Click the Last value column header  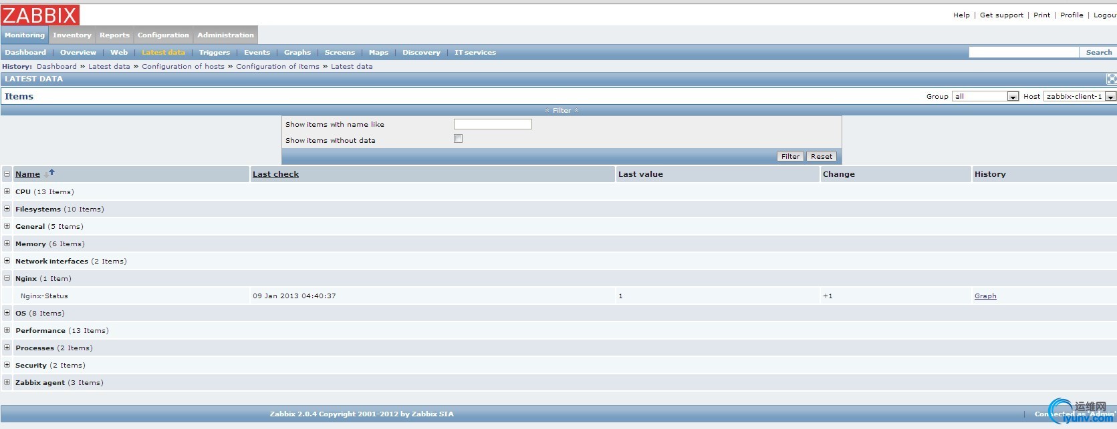[640, 173]
